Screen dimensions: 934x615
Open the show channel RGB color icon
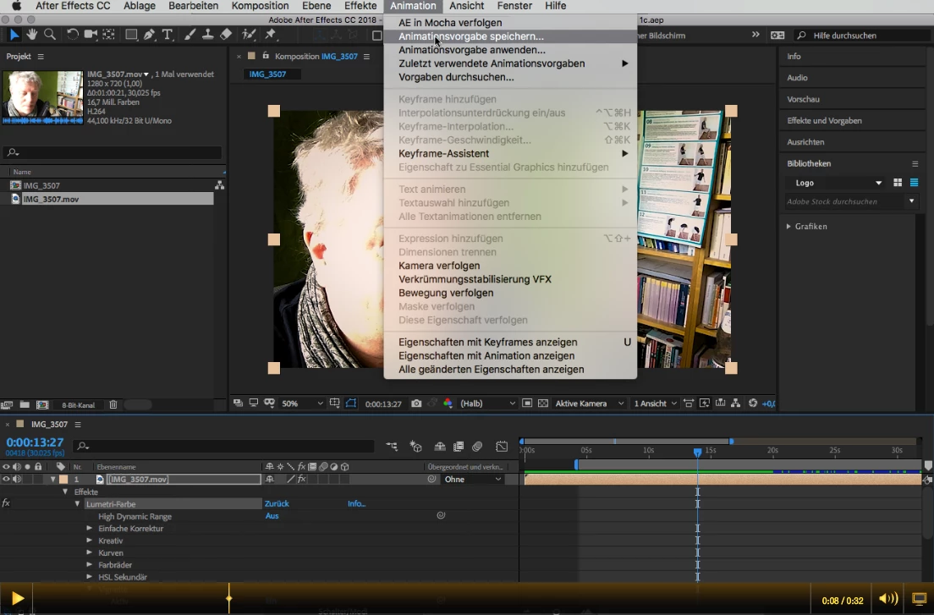448,404
